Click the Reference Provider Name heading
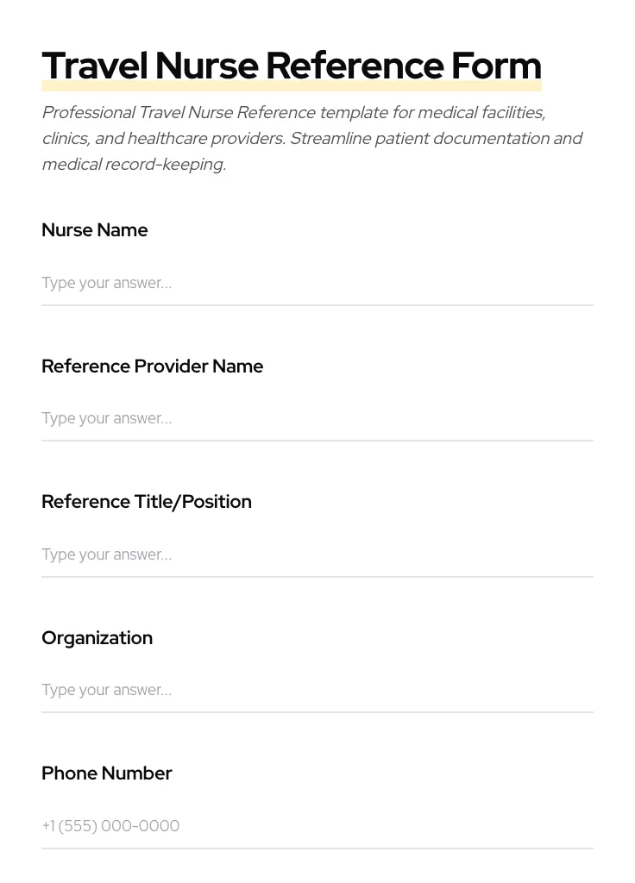The image size is (635, 883). tap(152, 366)
